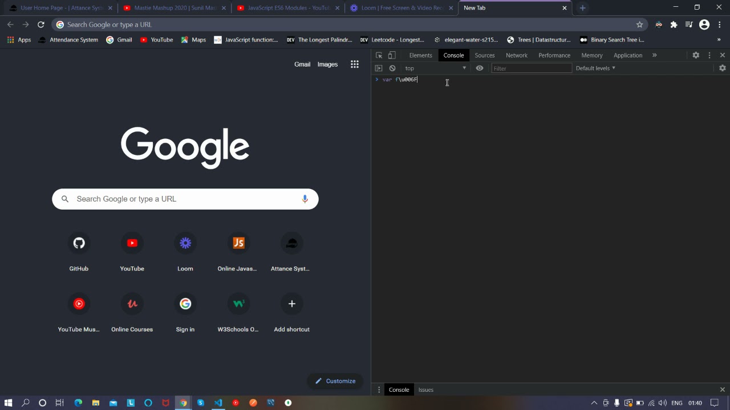Open the JavaScript context 'top' dropdown
The height and width of the screenshot is (410, 730).
click(x=436, y=68)
